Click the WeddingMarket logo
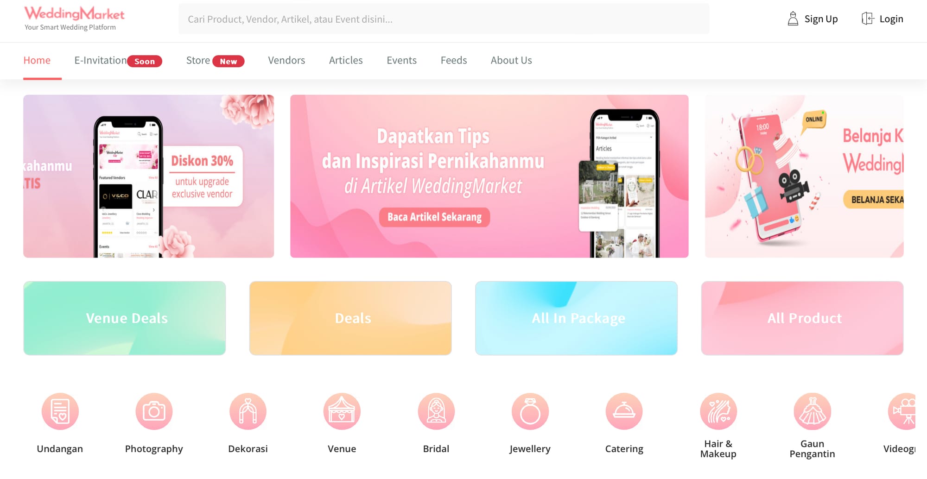Screen dimensions: 927x479 (x=75, y=19)
